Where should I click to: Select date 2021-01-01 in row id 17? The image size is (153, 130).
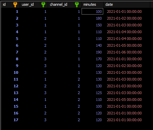124,120
